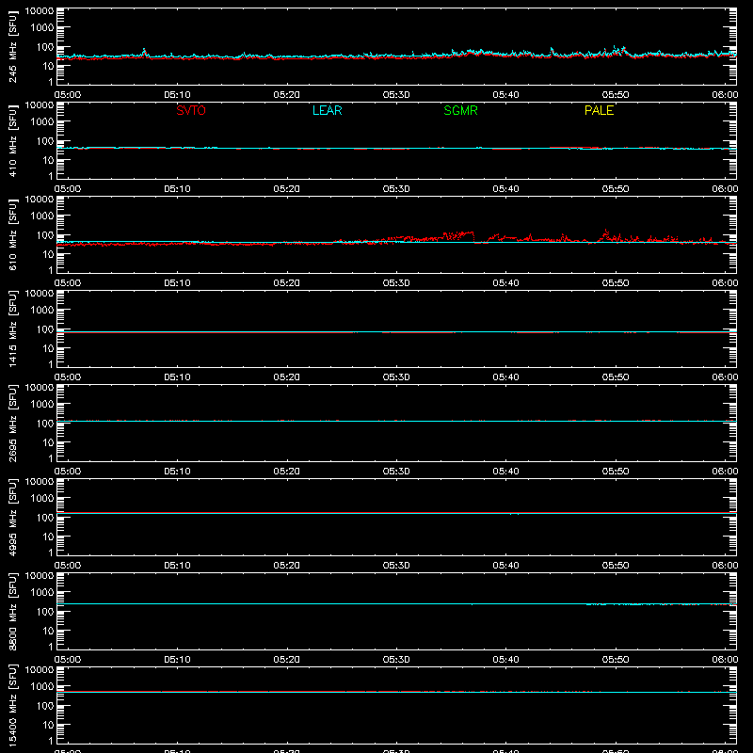Image resolution: width=753 pixels, height=753 pixels.
Task: Select the 8800 MHz [SFU] axis title
Action: point(12,611)
